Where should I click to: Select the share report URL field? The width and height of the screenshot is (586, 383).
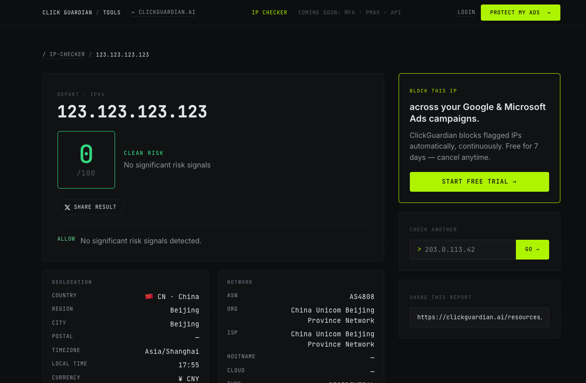[479, 317]
